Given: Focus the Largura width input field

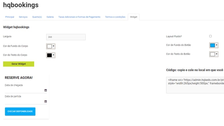Looking at the screenshot, I should pos(66,37).
